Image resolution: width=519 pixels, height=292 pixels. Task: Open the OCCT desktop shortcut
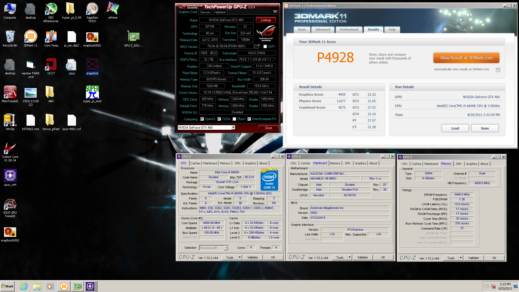pyautogui.click(x=51, y=67)
